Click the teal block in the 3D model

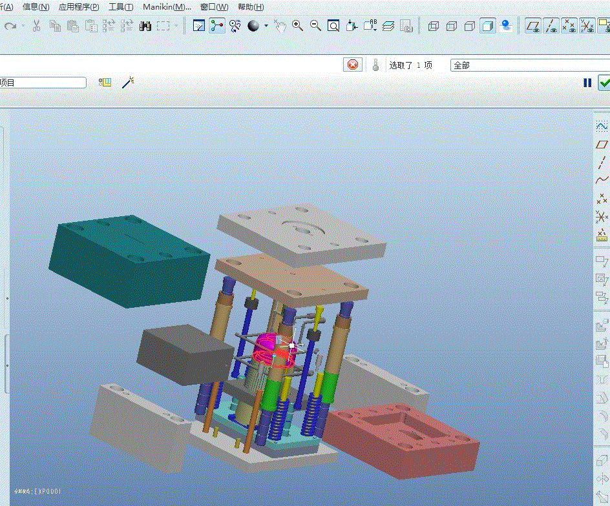coord(129,258)
